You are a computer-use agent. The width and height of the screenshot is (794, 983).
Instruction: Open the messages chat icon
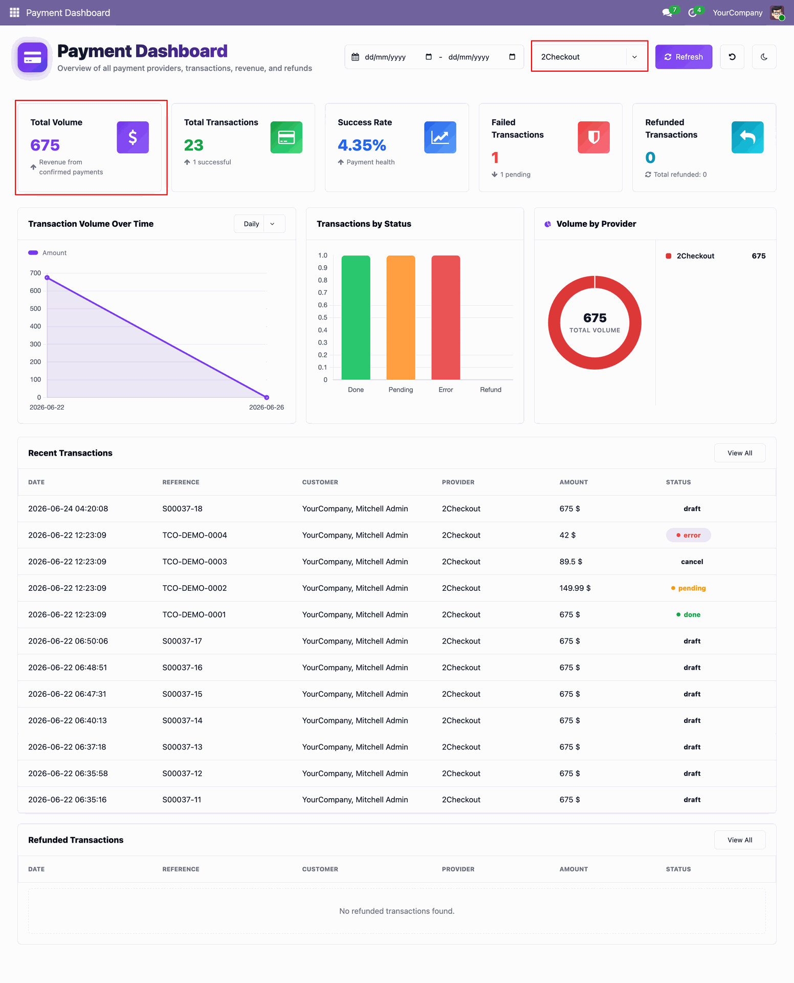[667, 12]
